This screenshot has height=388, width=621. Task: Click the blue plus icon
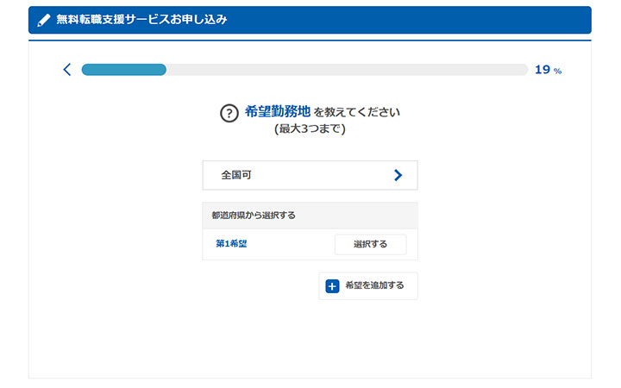(333, 286)
